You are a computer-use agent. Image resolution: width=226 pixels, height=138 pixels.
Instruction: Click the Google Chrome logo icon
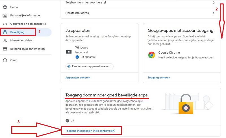coord(151,55)
